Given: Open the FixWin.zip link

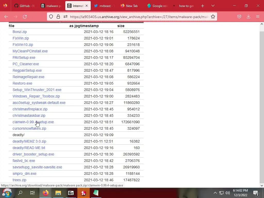Looking at the screenshot, I should click(x=21, y=38).
